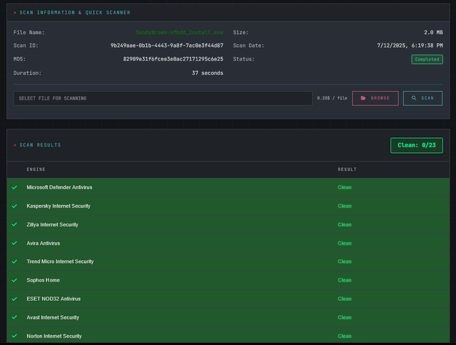456x345 pixels.
Task: Click the Clean result for Norton
Action: (345, 336)
